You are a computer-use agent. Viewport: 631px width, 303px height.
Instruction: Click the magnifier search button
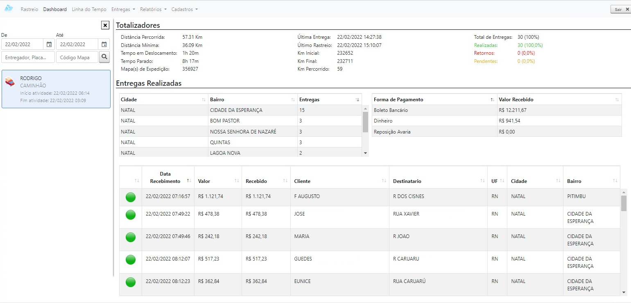coord(104,57)
